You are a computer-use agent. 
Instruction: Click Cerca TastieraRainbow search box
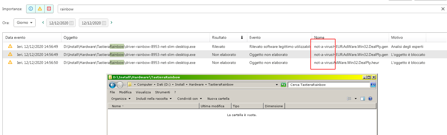(x=329, y=85)
